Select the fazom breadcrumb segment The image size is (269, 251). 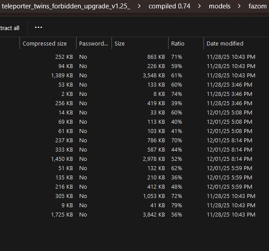pos(257,6)
